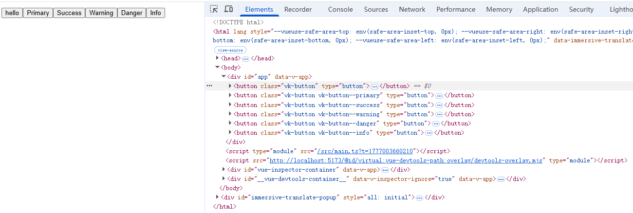
Task: Click the view-source badge
Action: 230,50
